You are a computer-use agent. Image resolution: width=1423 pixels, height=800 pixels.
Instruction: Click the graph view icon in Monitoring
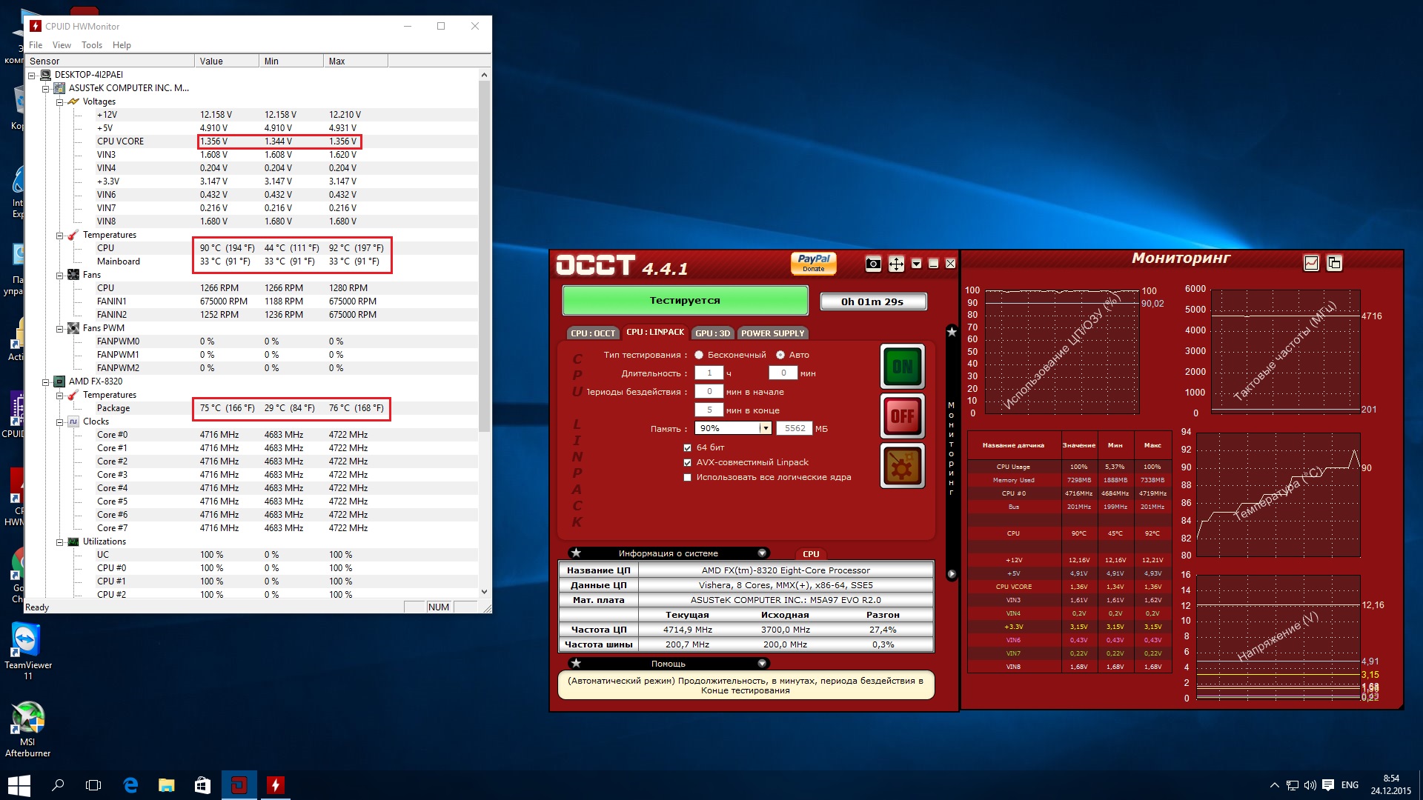click(x=1311, y=263)
